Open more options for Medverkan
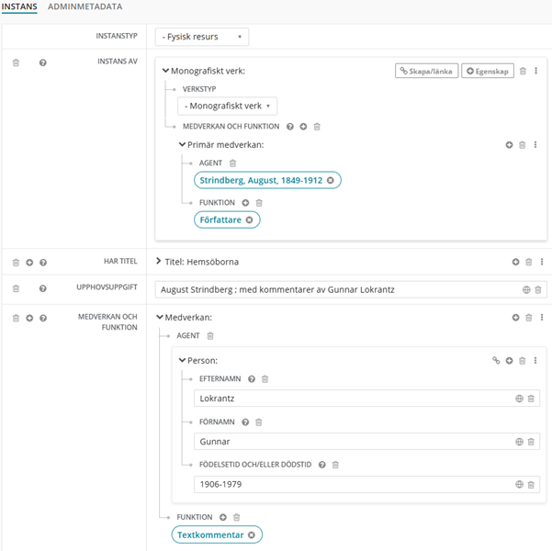Screen dimensions: 552x551 click(542, 317)
